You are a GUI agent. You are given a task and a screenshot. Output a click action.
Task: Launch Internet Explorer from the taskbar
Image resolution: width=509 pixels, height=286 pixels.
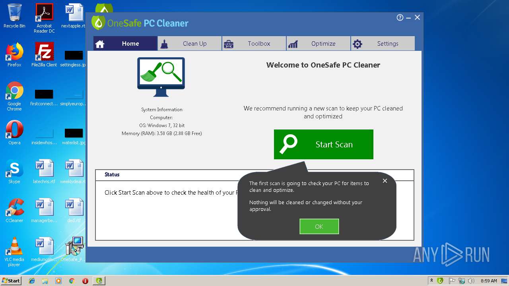coord(32,280)
